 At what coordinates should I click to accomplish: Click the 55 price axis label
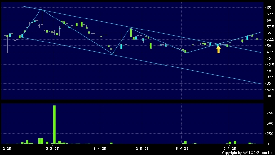pos(269,33)
